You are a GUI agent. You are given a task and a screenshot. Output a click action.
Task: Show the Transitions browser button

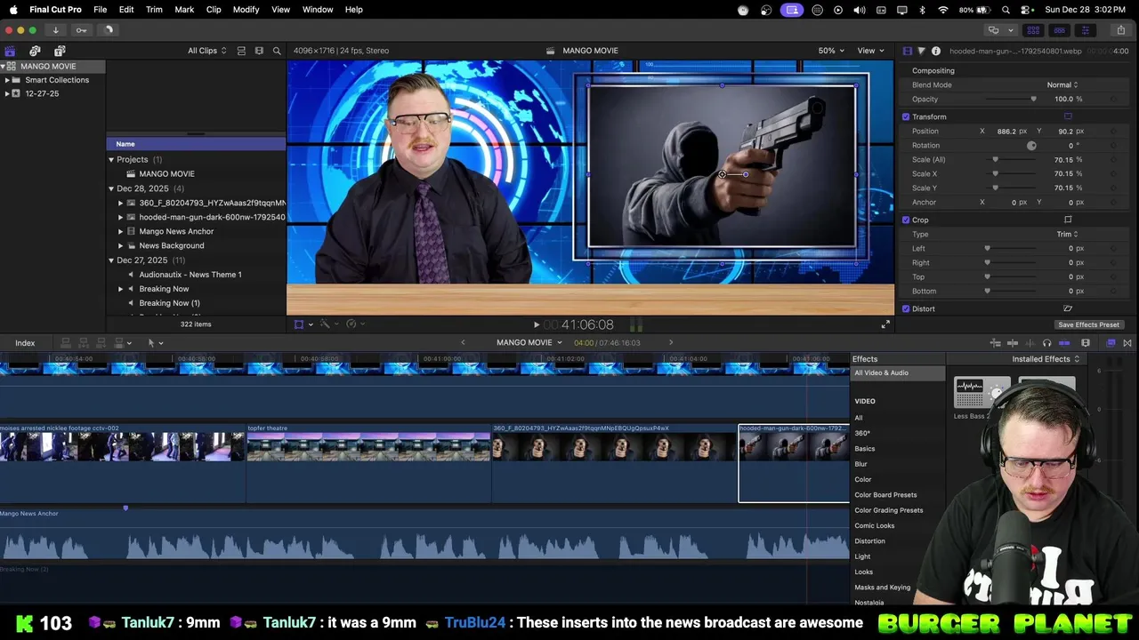[x=1127, y=343]
